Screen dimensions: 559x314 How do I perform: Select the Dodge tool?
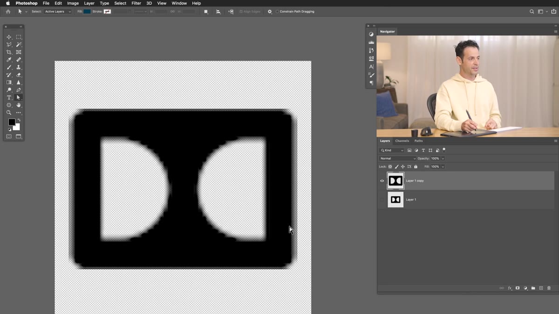(9, 90)
